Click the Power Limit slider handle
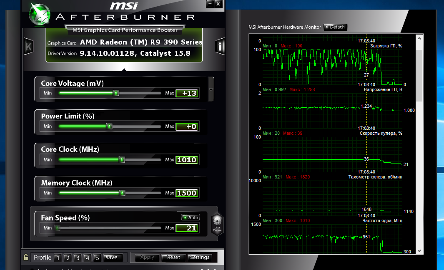Viewport: 444px width, 270px height. 110,126
